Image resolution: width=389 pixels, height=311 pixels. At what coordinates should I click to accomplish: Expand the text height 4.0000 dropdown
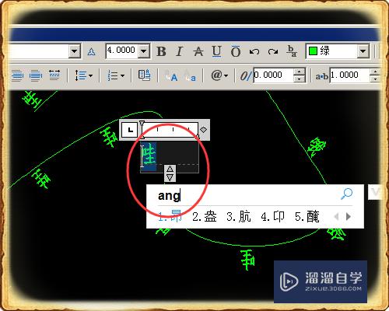[x=144, y=51]
